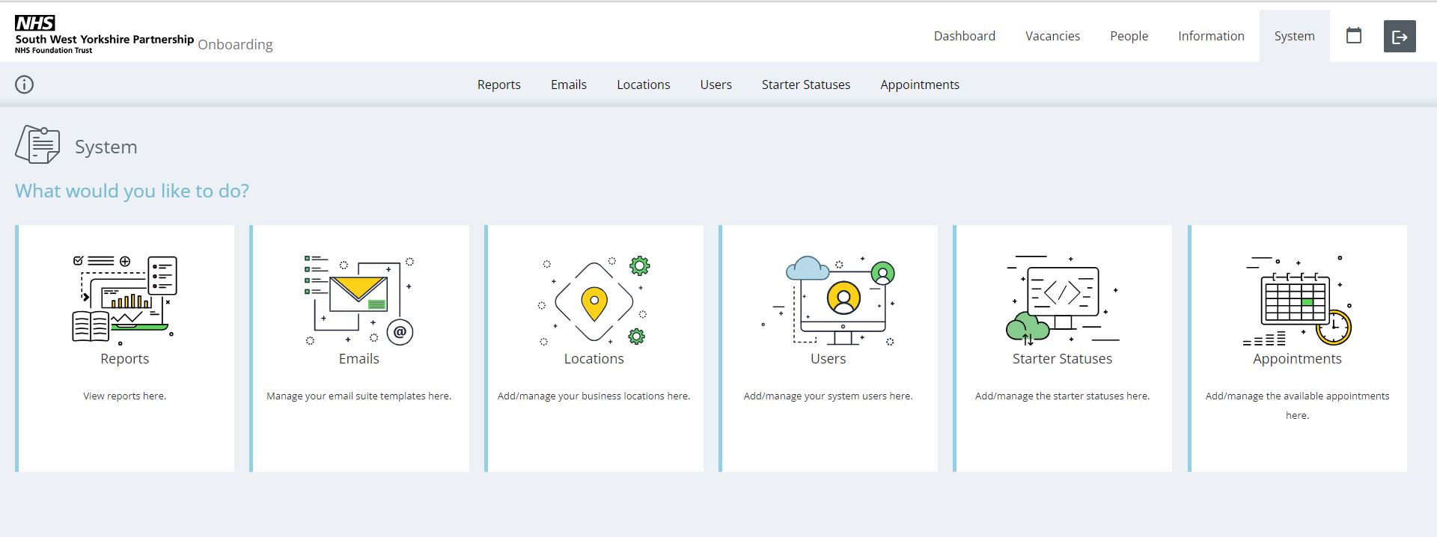Click the Emails envelope illustration

coord(359,299)
